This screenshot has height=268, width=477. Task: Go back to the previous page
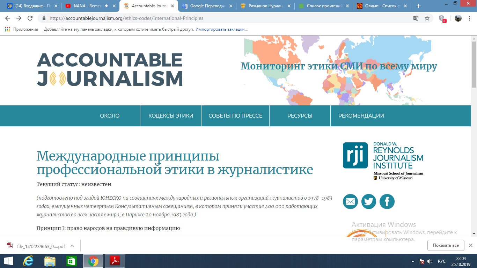point(8,18)
